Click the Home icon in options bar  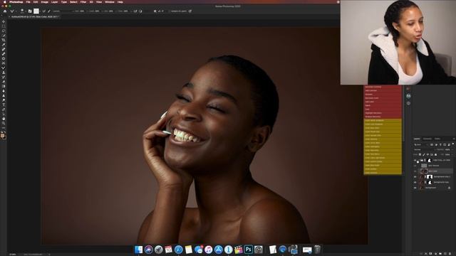click(5, 11)
